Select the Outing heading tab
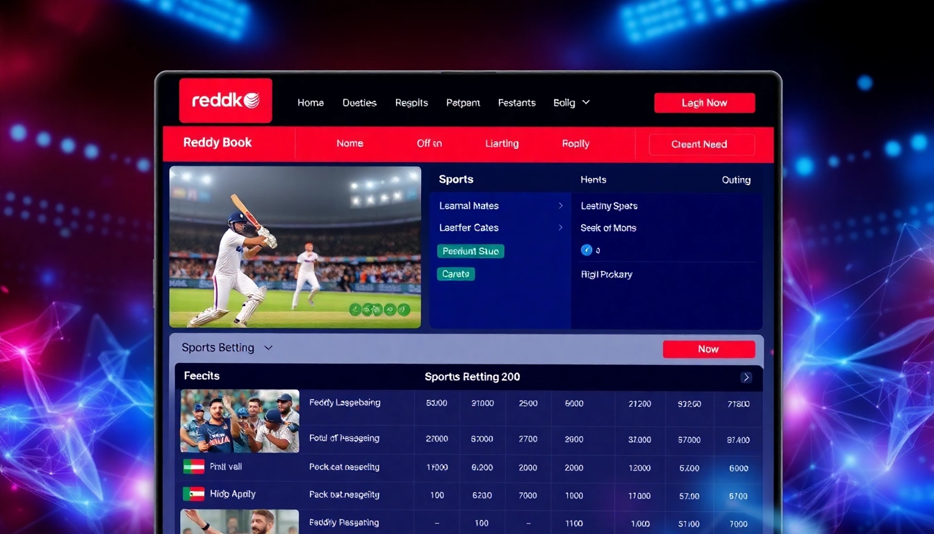This screenshot has height=534, width=934. coord(736,180)
